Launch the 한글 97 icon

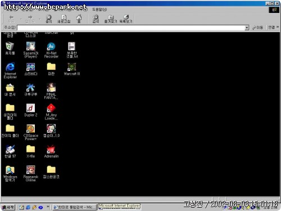pos(10,151)
